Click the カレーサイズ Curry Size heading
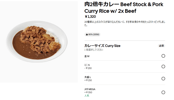The image size is (174, 100). click(x=102, y=46)
